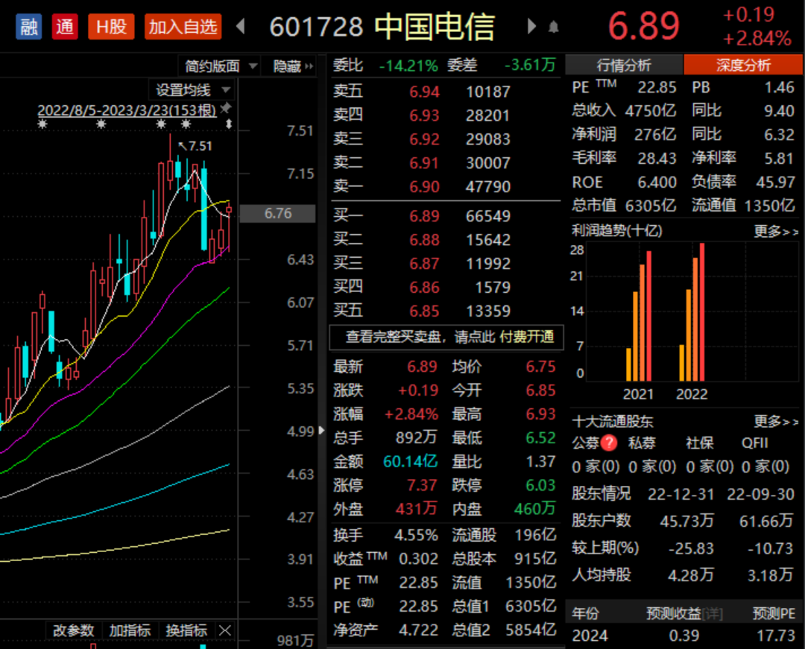Click 换手 value 4.55%

point(416,535)
